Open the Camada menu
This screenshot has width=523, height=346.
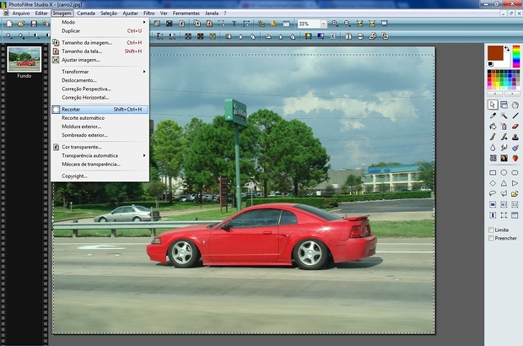86,13
